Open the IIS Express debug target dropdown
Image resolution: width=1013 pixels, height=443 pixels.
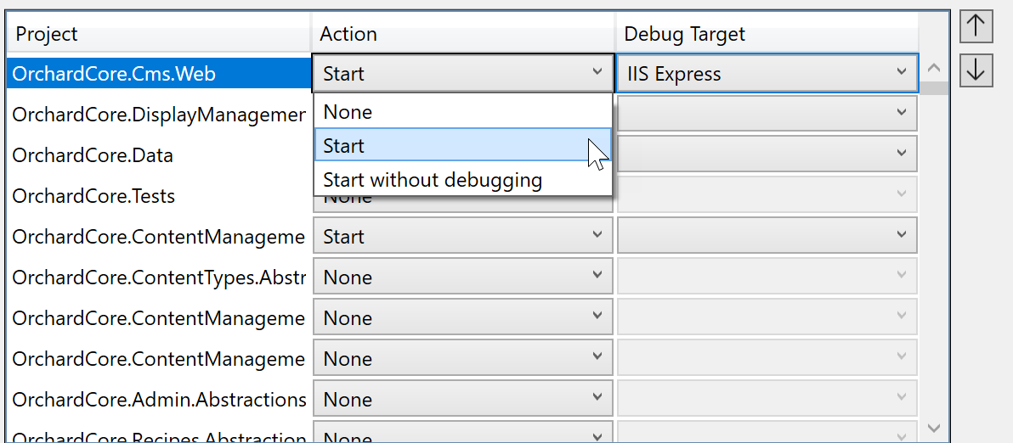[x=767, y=74]
